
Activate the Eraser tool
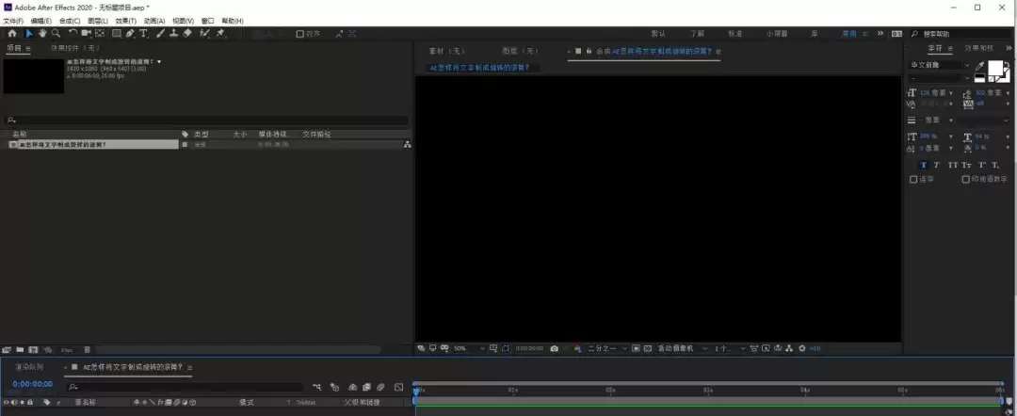(x=187, y=33)
